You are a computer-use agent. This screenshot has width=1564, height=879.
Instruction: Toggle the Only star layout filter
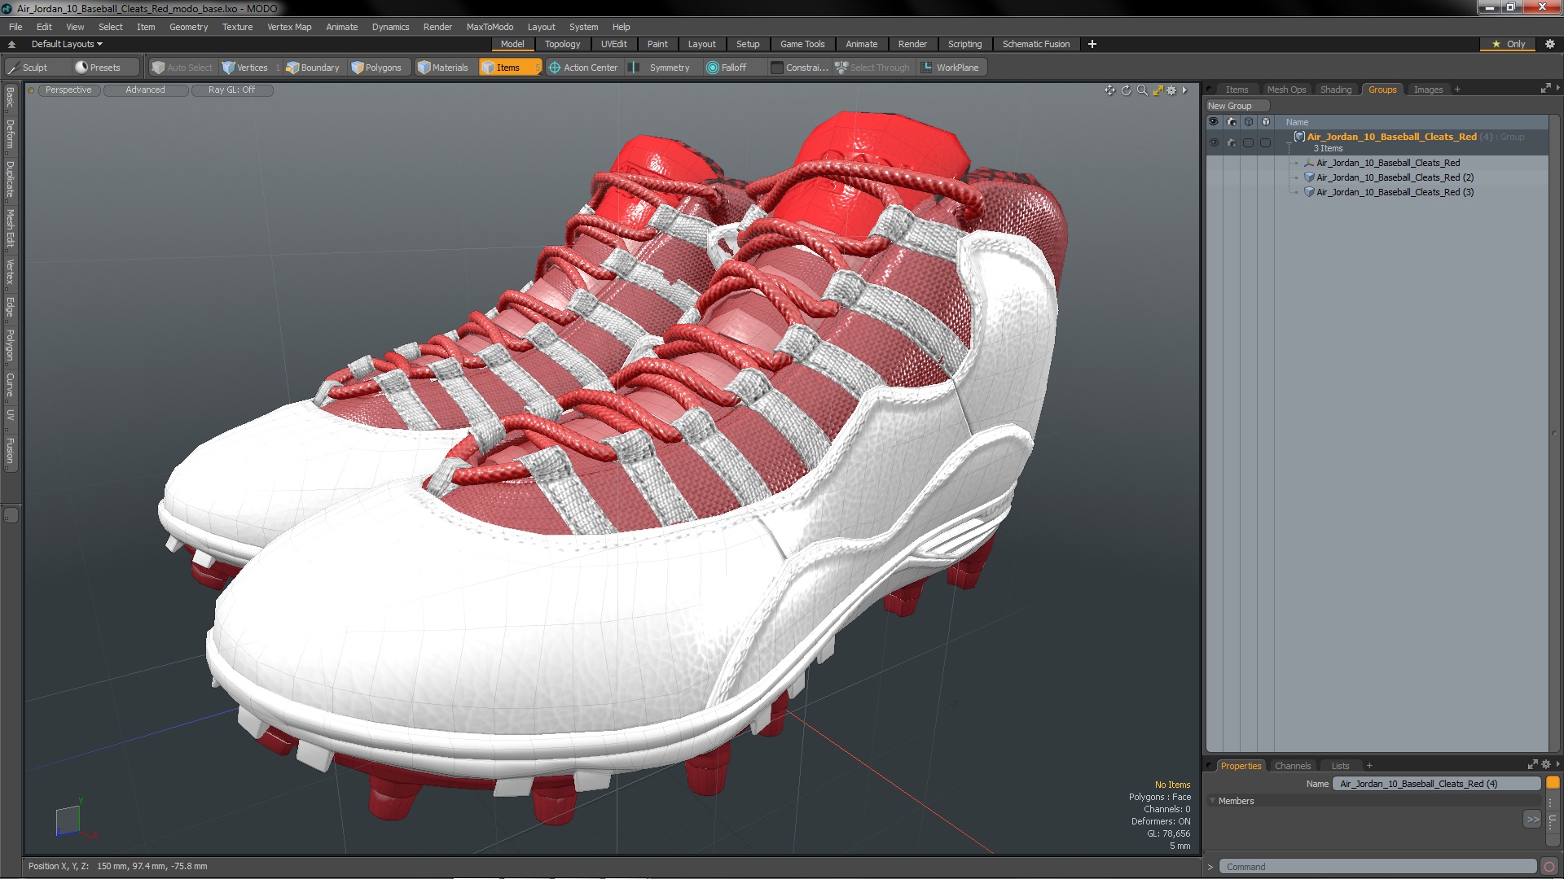pos(1509,44)
